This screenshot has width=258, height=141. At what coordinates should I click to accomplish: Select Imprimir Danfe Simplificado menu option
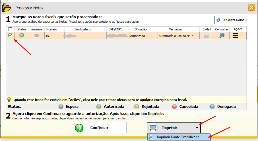178,137
